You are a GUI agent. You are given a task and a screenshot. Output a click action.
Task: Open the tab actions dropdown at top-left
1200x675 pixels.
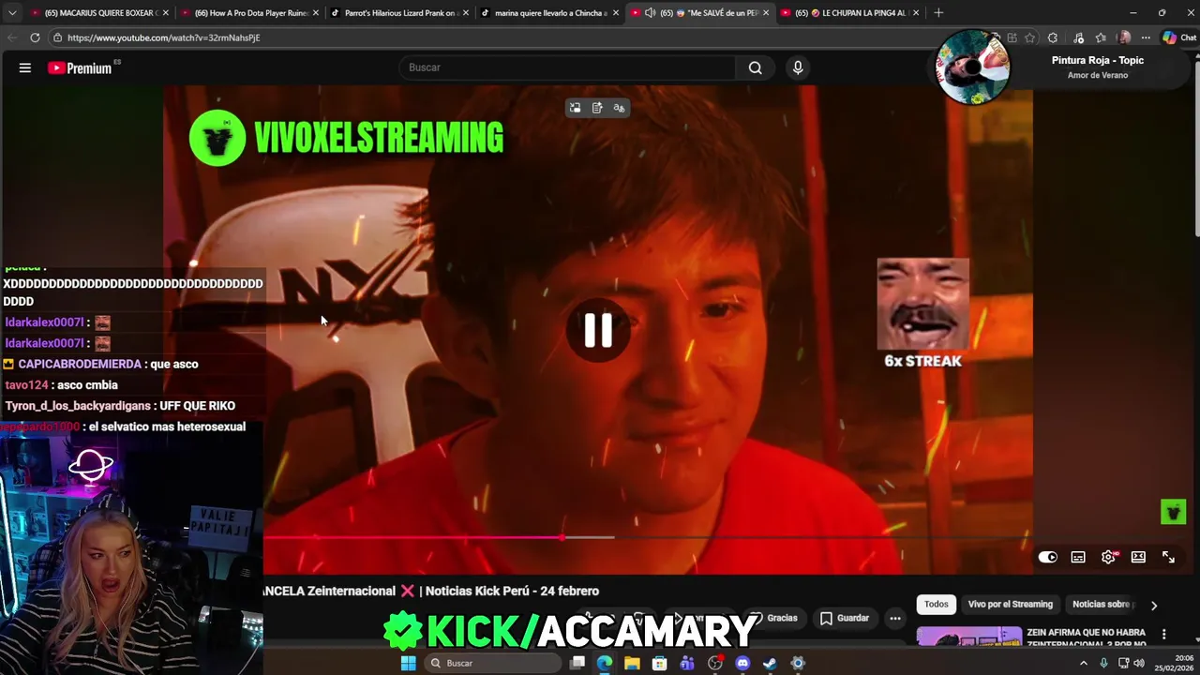(12, 12)
